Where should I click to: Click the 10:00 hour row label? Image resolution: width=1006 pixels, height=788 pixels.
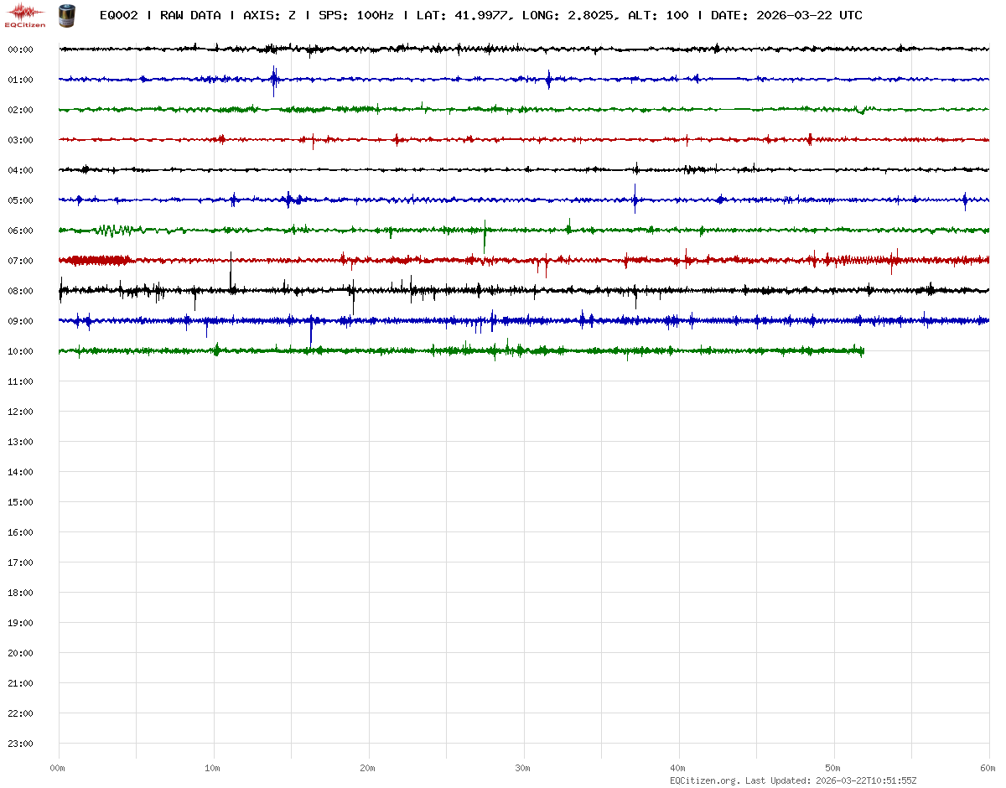click(20, 351)
